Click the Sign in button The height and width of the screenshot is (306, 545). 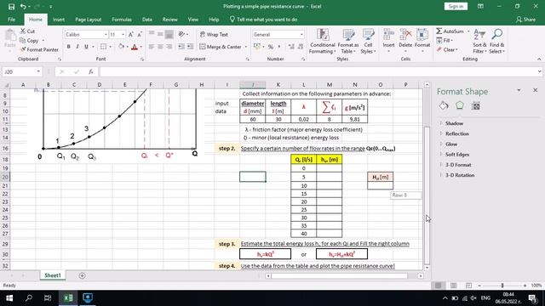[456, 6]
